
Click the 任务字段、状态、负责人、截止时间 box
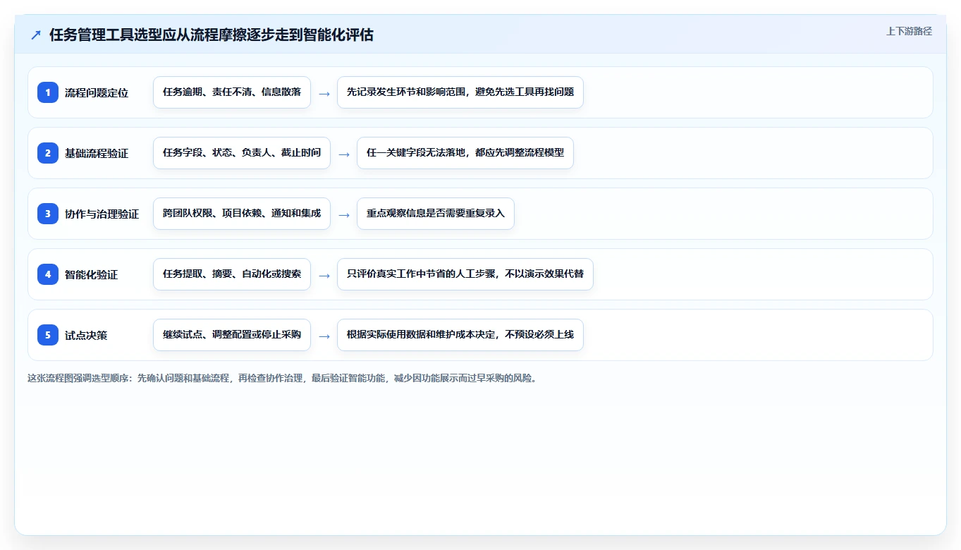(x=242, y=153)
